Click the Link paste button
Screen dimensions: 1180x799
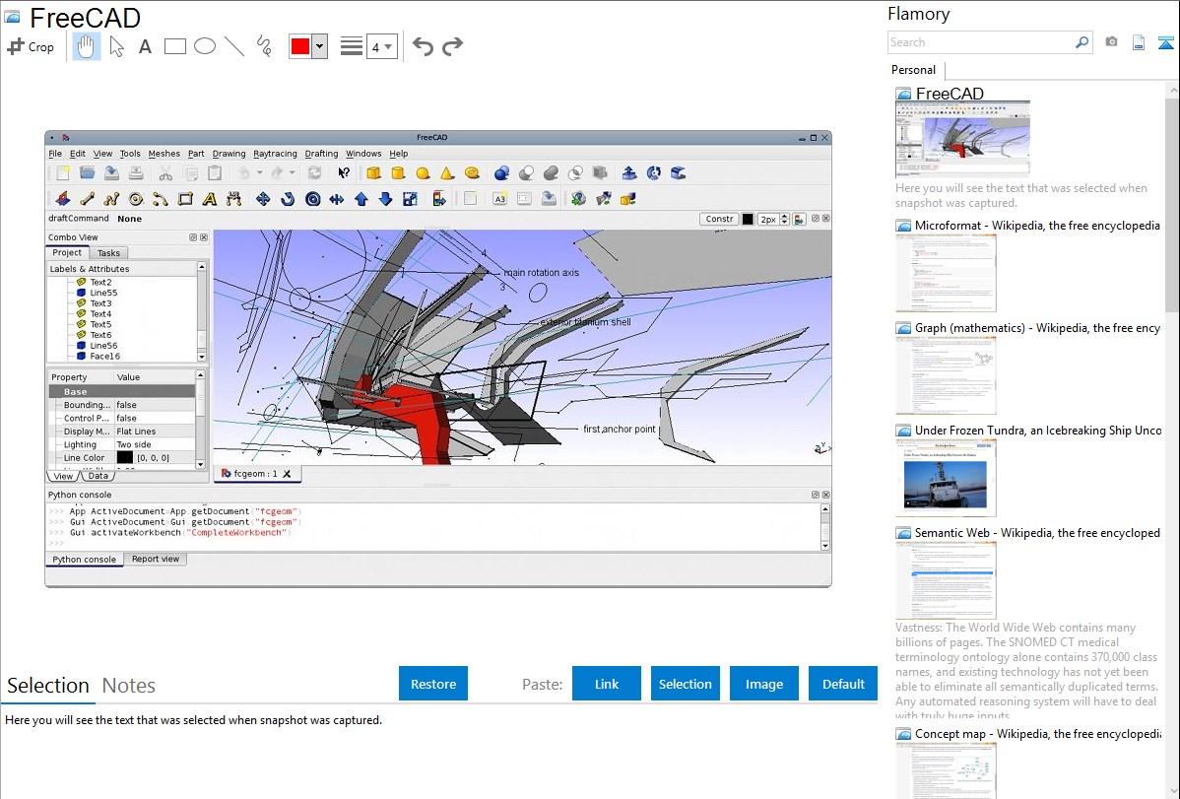607,684
